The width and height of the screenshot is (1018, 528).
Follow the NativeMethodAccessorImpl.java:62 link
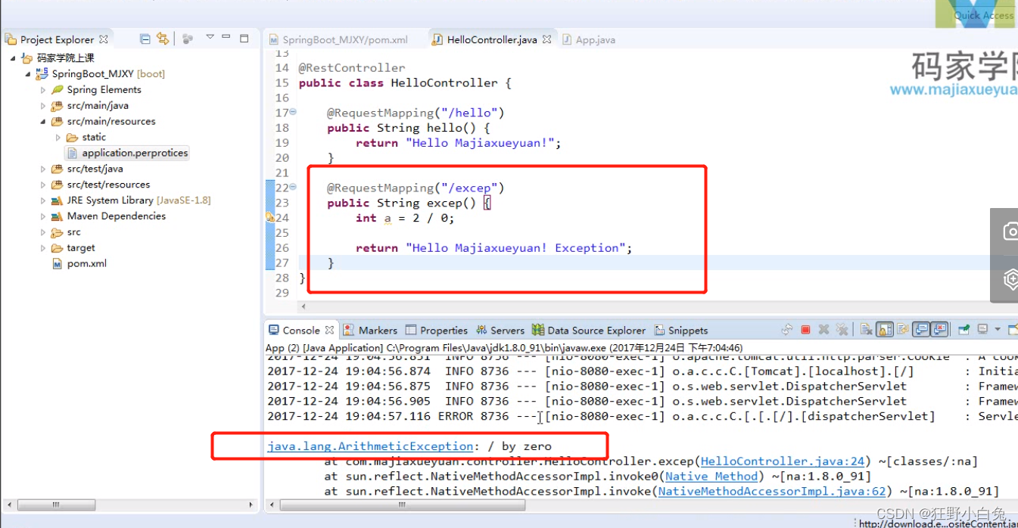(772, 491)
